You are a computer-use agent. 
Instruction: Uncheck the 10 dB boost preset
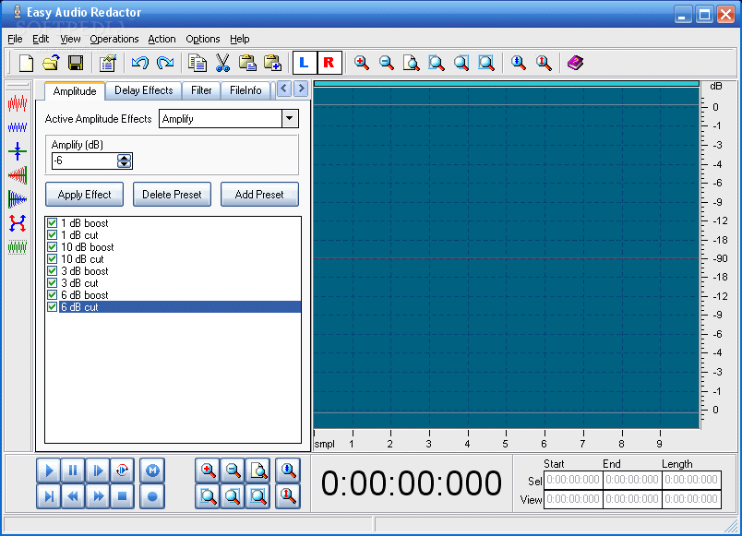click(x=53, y=247)
